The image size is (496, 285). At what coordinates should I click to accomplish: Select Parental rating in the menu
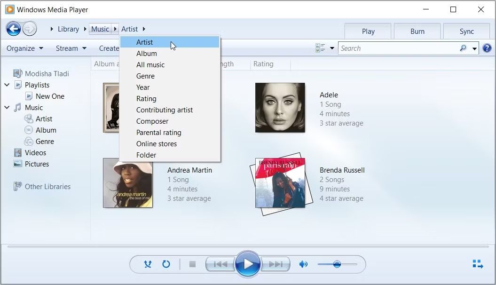point(170,133)
